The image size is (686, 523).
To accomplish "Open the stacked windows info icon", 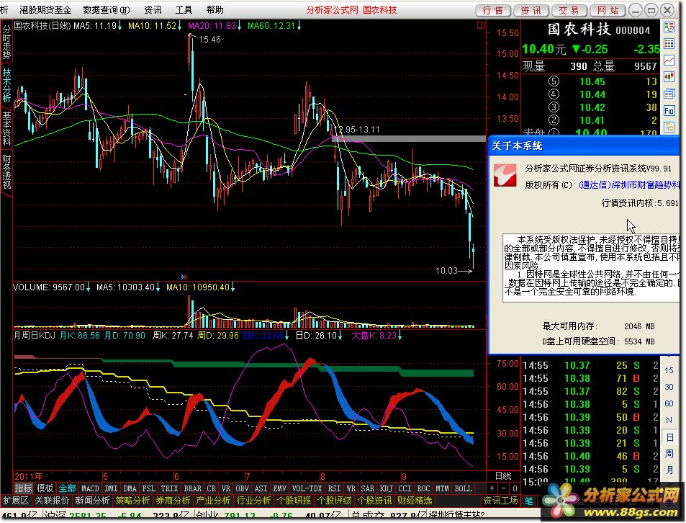I will 669,94.
